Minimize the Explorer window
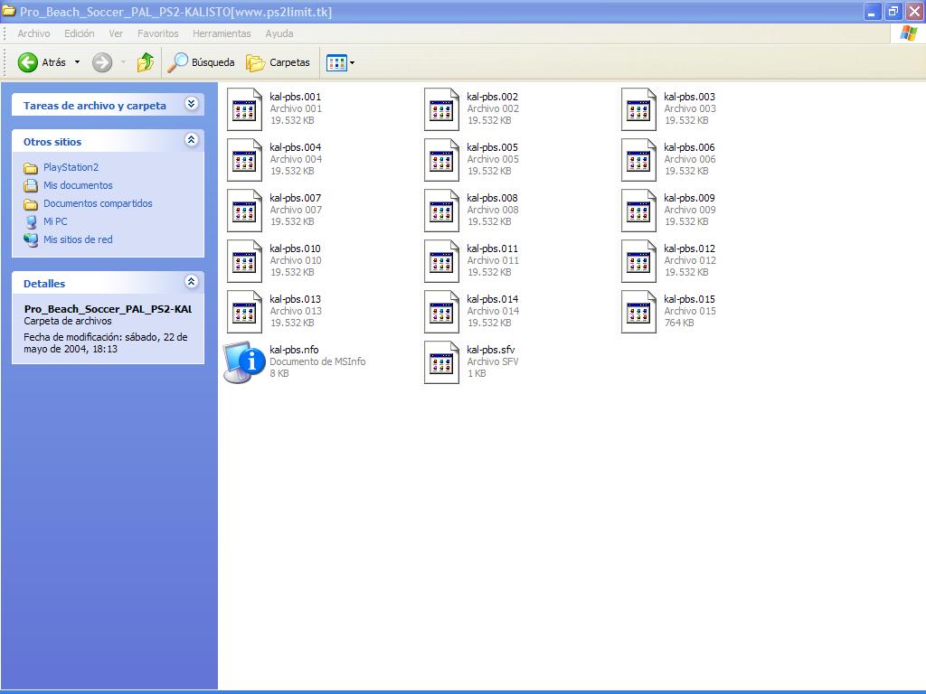This screenshot has width=926, height=694. click(873, 11)
